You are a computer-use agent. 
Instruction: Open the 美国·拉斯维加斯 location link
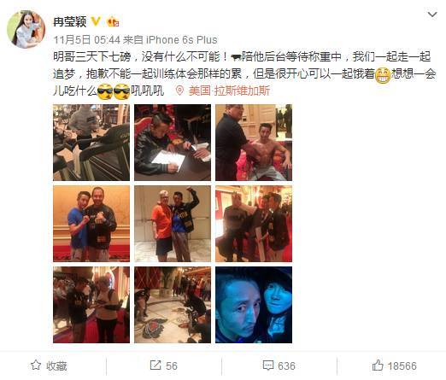(229, 91)
